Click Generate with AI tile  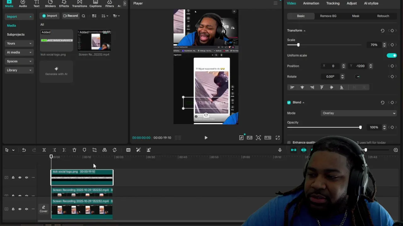pos(56,71)
